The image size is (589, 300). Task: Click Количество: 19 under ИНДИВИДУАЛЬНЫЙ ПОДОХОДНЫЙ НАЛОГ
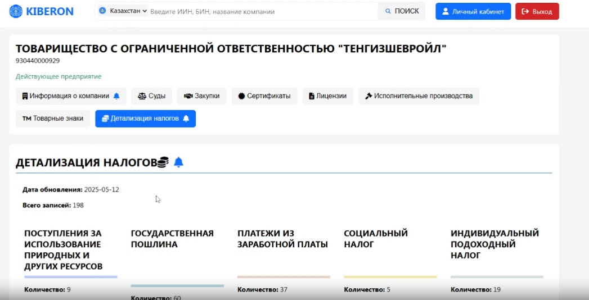(x=475, y=289)
